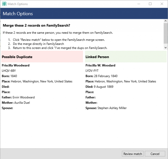This screenshot has width=168, height=159.
Task: Click the scroll down arrow in instructions panel
Action: (x=166, y=47)
